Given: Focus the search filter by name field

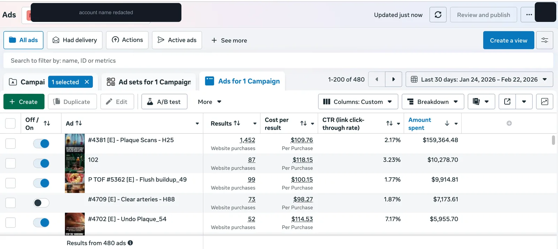Looking at the screenshot, I should pos(278,61).
